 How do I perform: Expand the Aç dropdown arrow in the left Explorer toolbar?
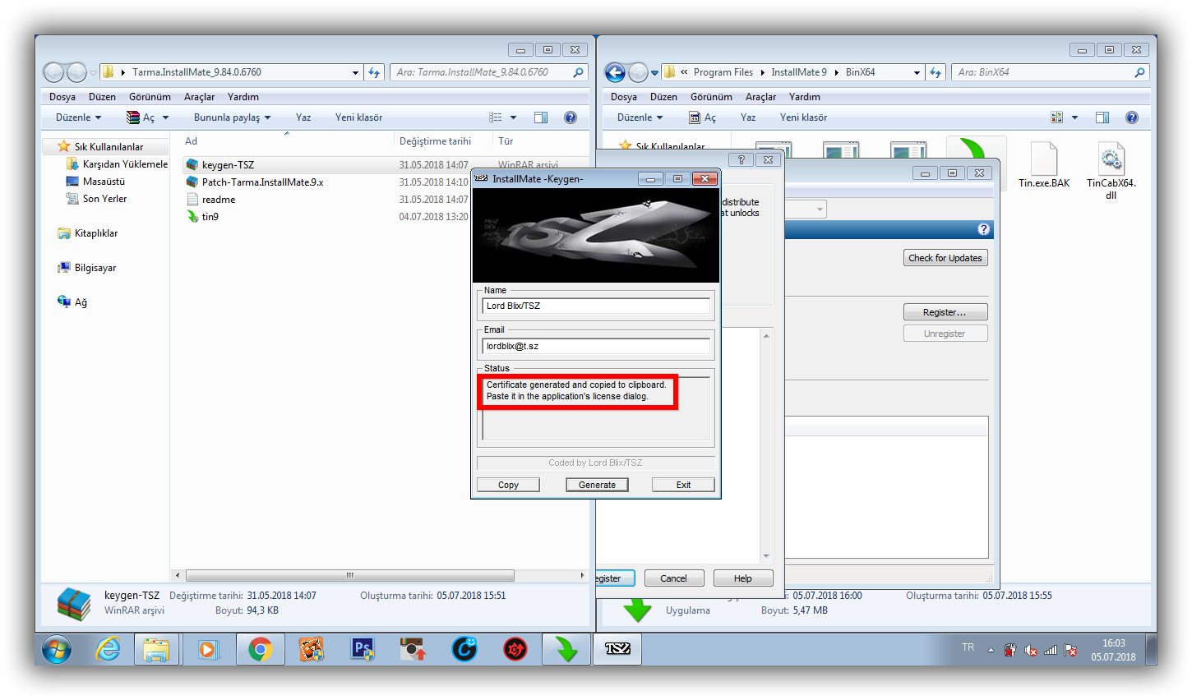coord(165,117)
